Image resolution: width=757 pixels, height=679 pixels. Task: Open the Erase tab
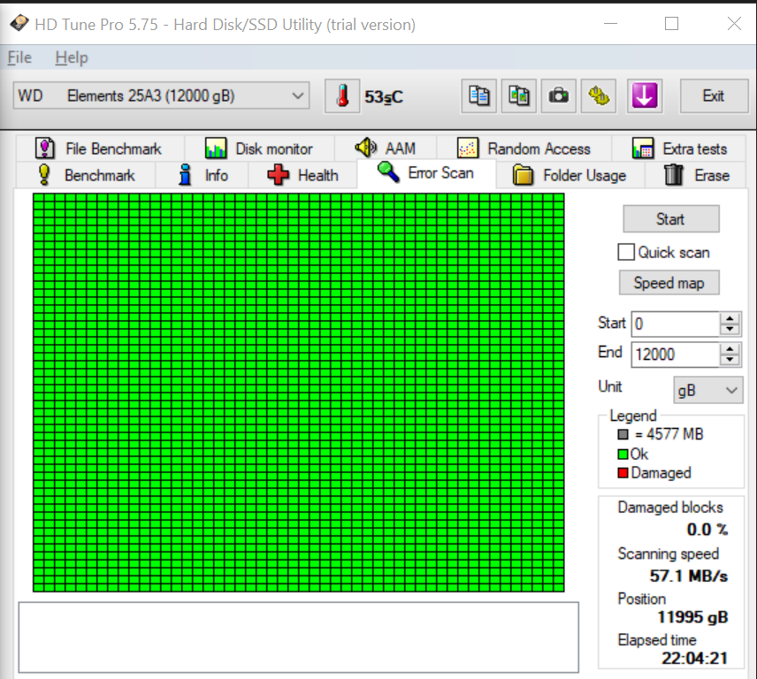point(697,175)
